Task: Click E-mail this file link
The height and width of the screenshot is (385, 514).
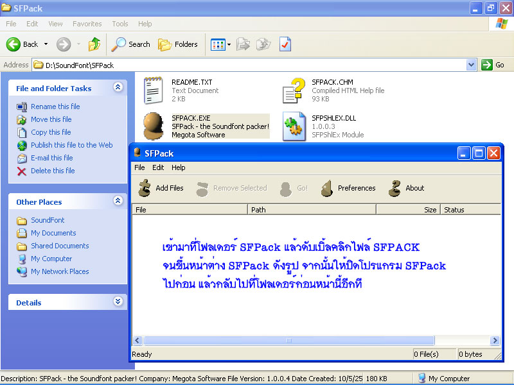Action: [x=52, y=158]
